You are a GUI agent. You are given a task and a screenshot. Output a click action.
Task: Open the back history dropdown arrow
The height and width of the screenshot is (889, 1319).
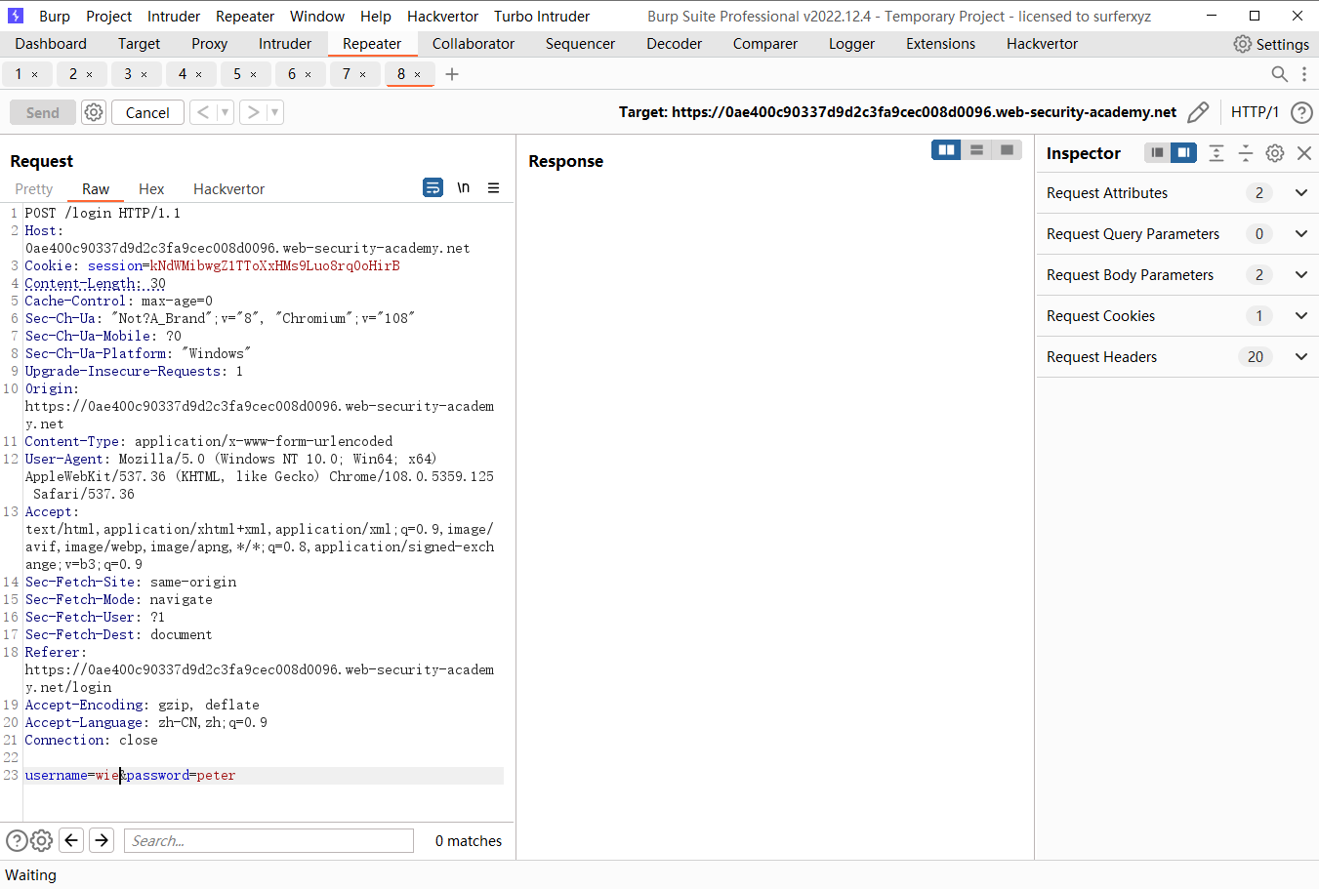225,112
